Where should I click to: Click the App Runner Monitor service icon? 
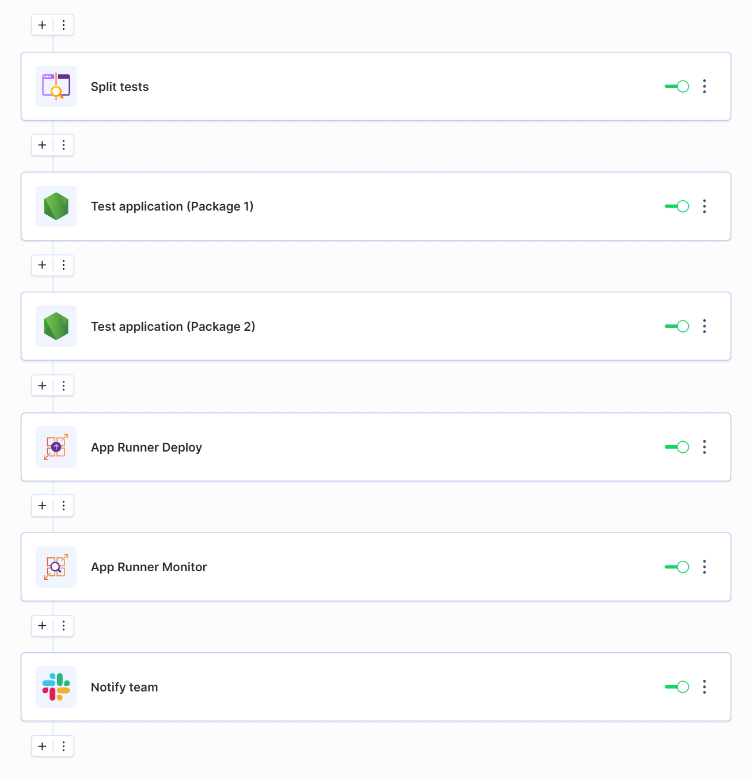[56, 567]
